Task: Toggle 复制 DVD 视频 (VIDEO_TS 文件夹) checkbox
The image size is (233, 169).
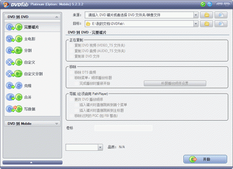Action: (x=72, y=45)
